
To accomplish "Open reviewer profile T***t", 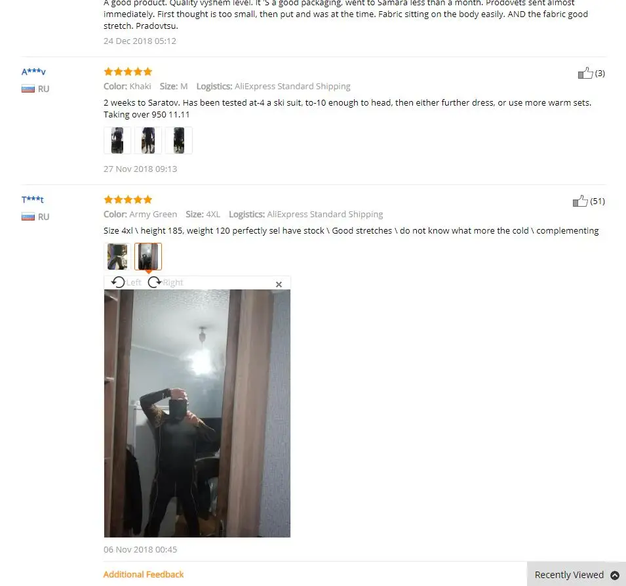I will pyautogui.click(x=33, y=199).
